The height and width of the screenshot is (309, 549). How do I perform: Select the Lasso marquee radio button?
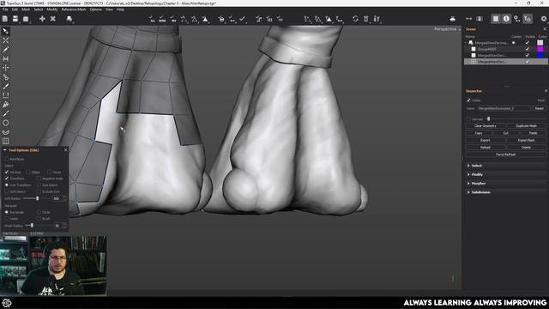pyautogui.click(x=7, y=218)
